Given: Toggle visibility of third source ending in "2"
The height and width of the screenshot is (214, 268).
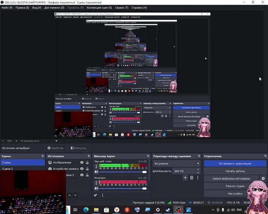Looking at the screenshot, I should click(82, 175).
